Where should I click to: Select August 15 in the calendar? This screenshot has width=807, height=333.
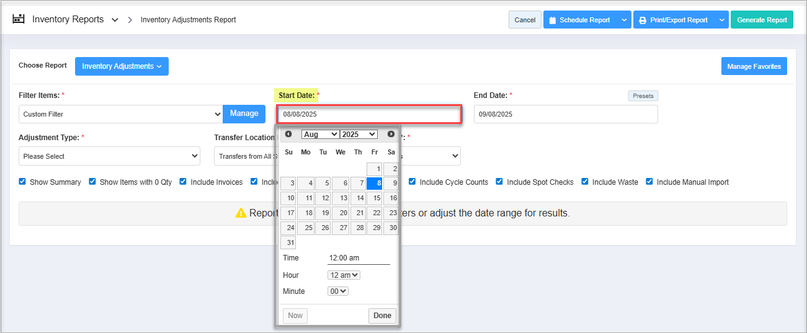tap(374, 198)
